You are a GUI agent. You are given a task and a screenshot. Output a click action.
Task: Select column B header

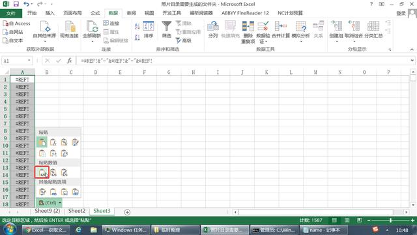pos(47,72)
